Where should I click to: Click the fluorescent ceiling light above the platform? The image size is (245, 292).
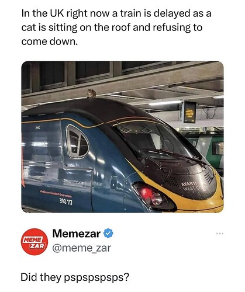pyautogui.click(x=165, y=103)
